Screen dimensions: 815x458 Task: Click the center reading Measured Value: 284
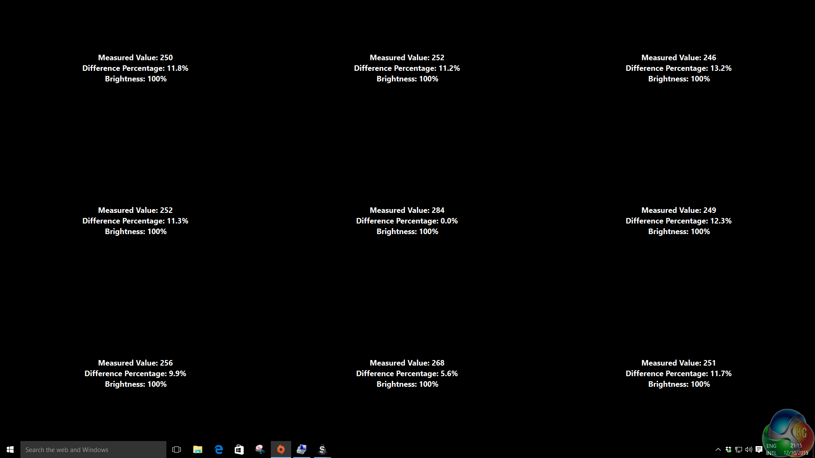point(407,210)
